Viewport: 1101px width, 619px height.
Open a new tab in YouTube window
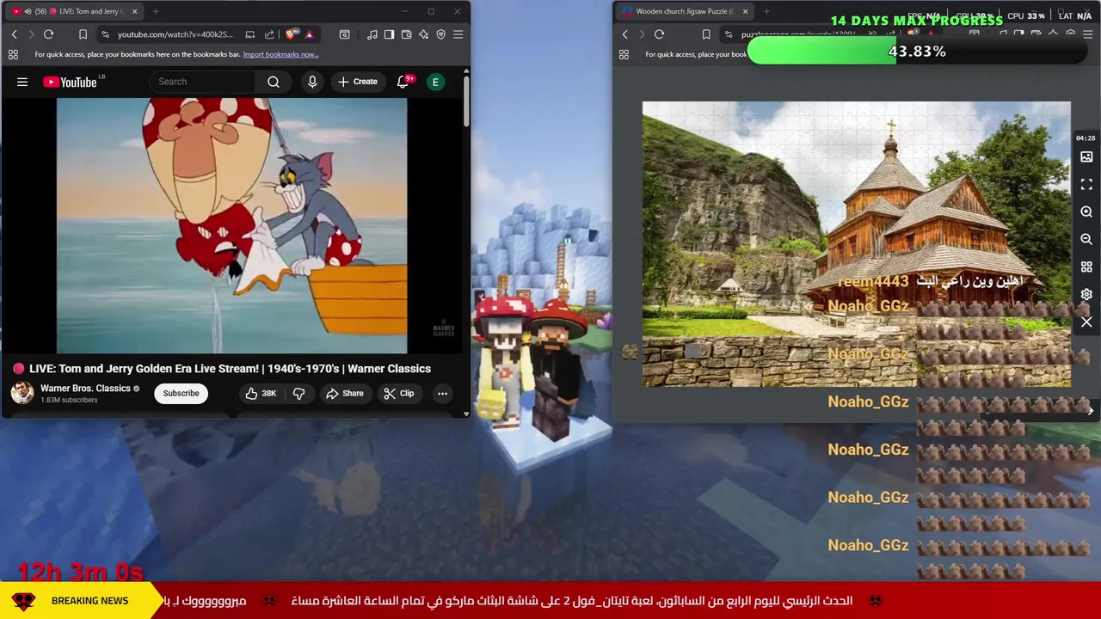coord(156,11)
